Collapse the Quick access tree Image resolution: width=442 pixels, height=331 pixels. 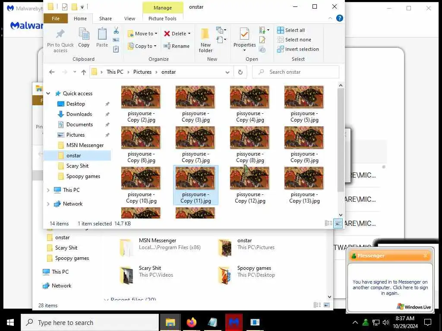(48, 94)
